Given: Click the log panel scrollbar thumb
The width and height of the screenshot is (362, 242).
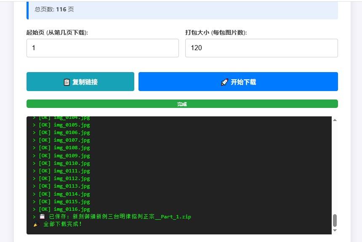Looking at the screenshot, I should (335, 220).
